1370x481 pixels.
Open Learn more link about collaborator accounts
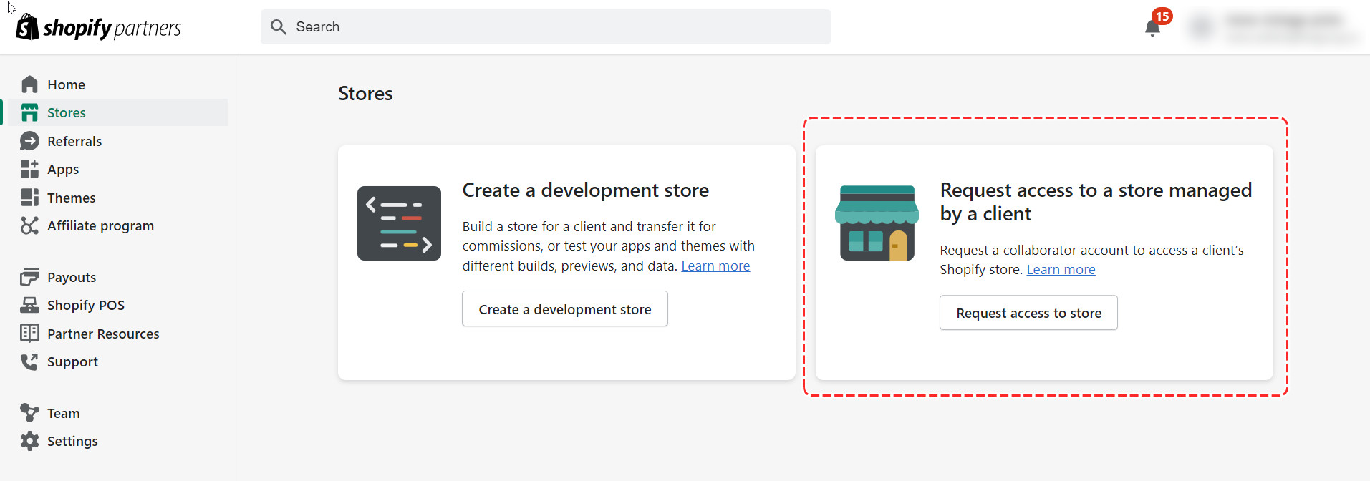[x=1061, y=269]
